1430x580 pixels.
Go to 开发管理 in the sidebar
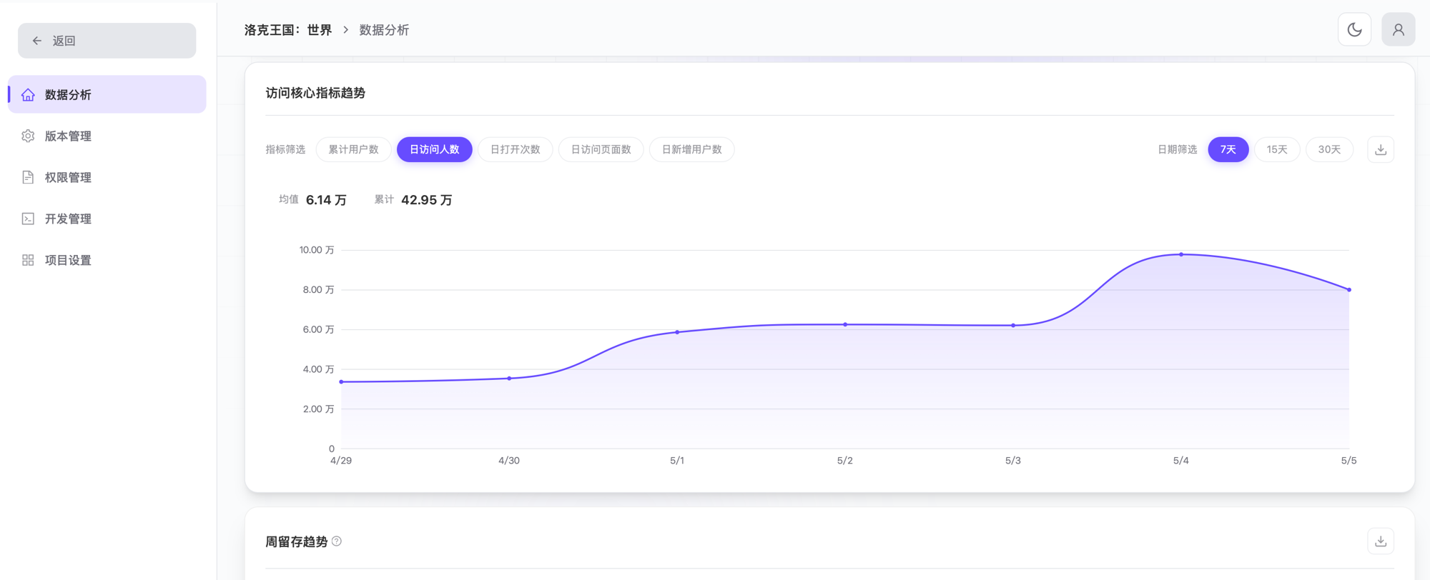pos(107,219)
